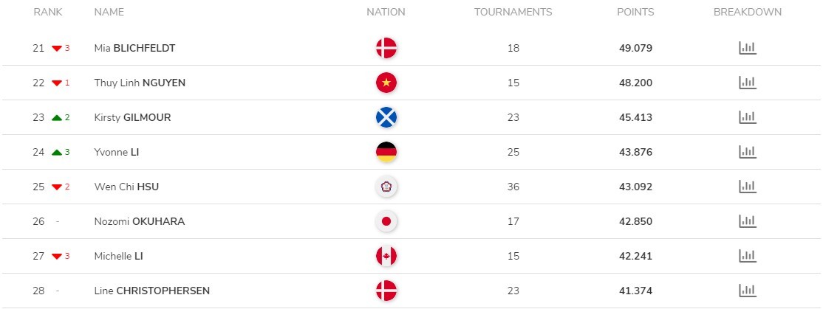This screenshot has height=309, width=823.
Task: View Yvonne Li's breakdown chart icon
Action: (748, 152)
